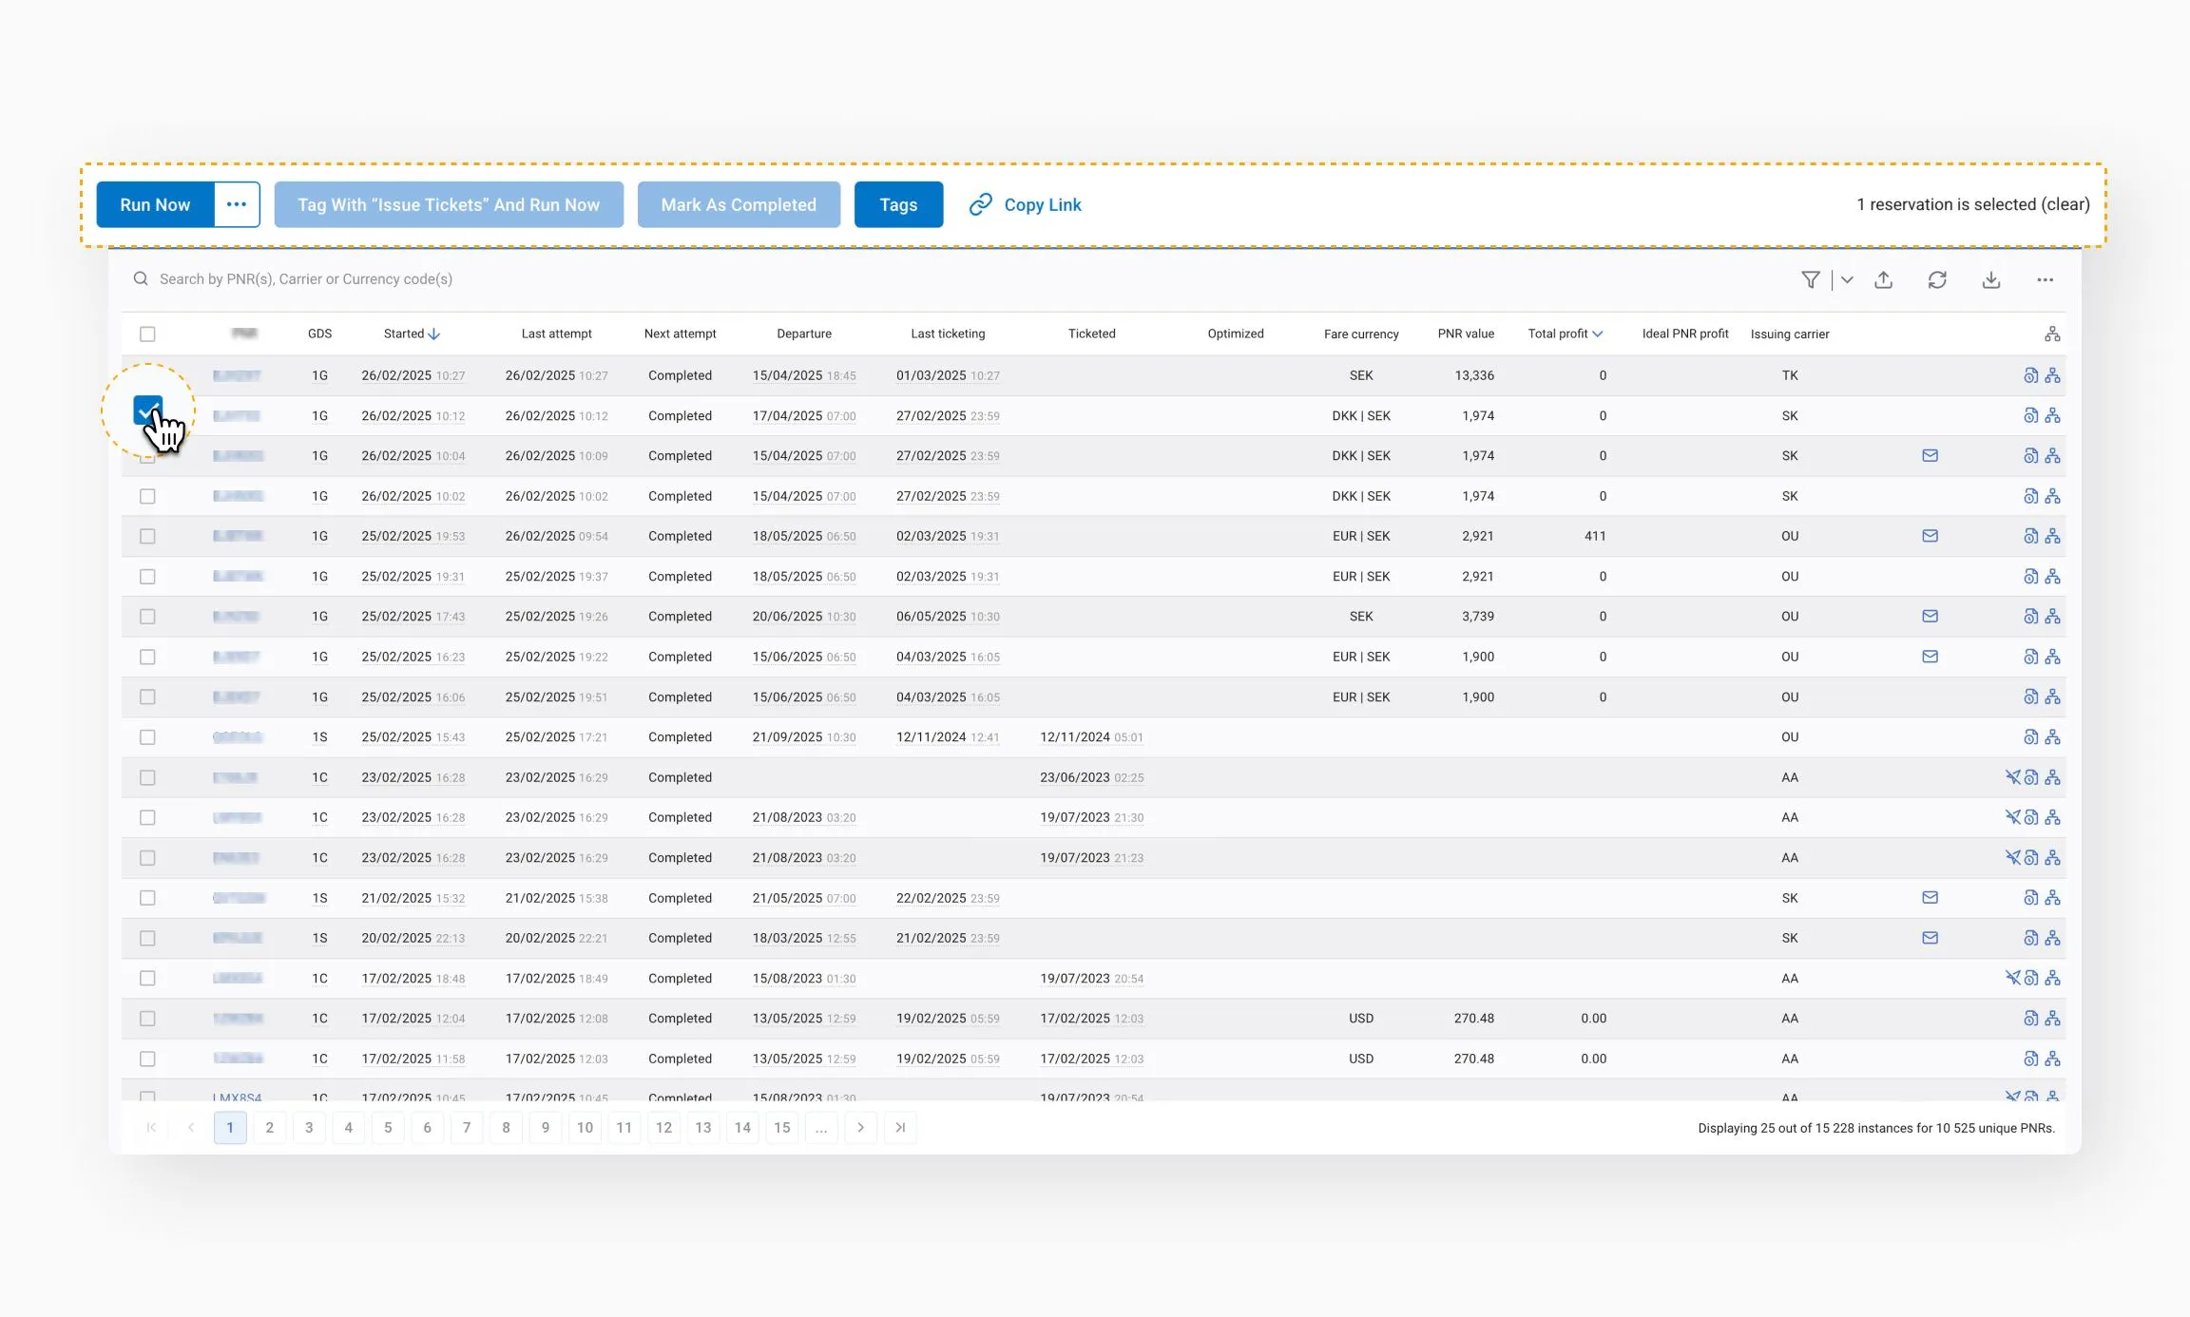Toggle the select-all checkbox in header
2190x1317 pixels.
click(147, 334)
